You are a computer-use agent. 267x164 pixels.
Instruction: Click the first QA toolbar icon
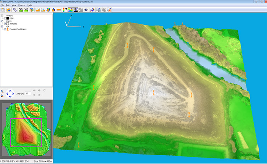[21, 10]
